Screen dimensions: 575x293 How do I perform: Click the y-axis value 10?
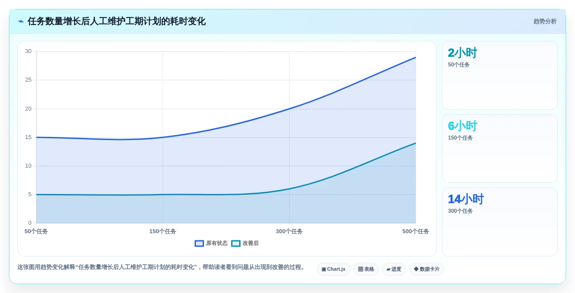tap(28, 166)
